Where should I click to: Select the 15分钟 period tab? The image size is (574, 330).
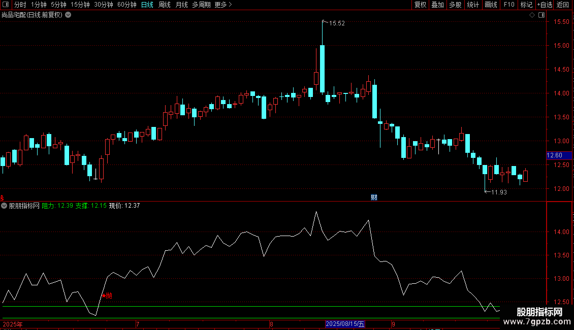tap(80, 5)
